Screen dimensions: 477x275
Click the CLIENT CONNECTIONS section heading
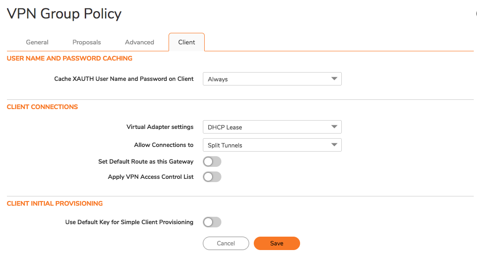click(x=42, y=107)
